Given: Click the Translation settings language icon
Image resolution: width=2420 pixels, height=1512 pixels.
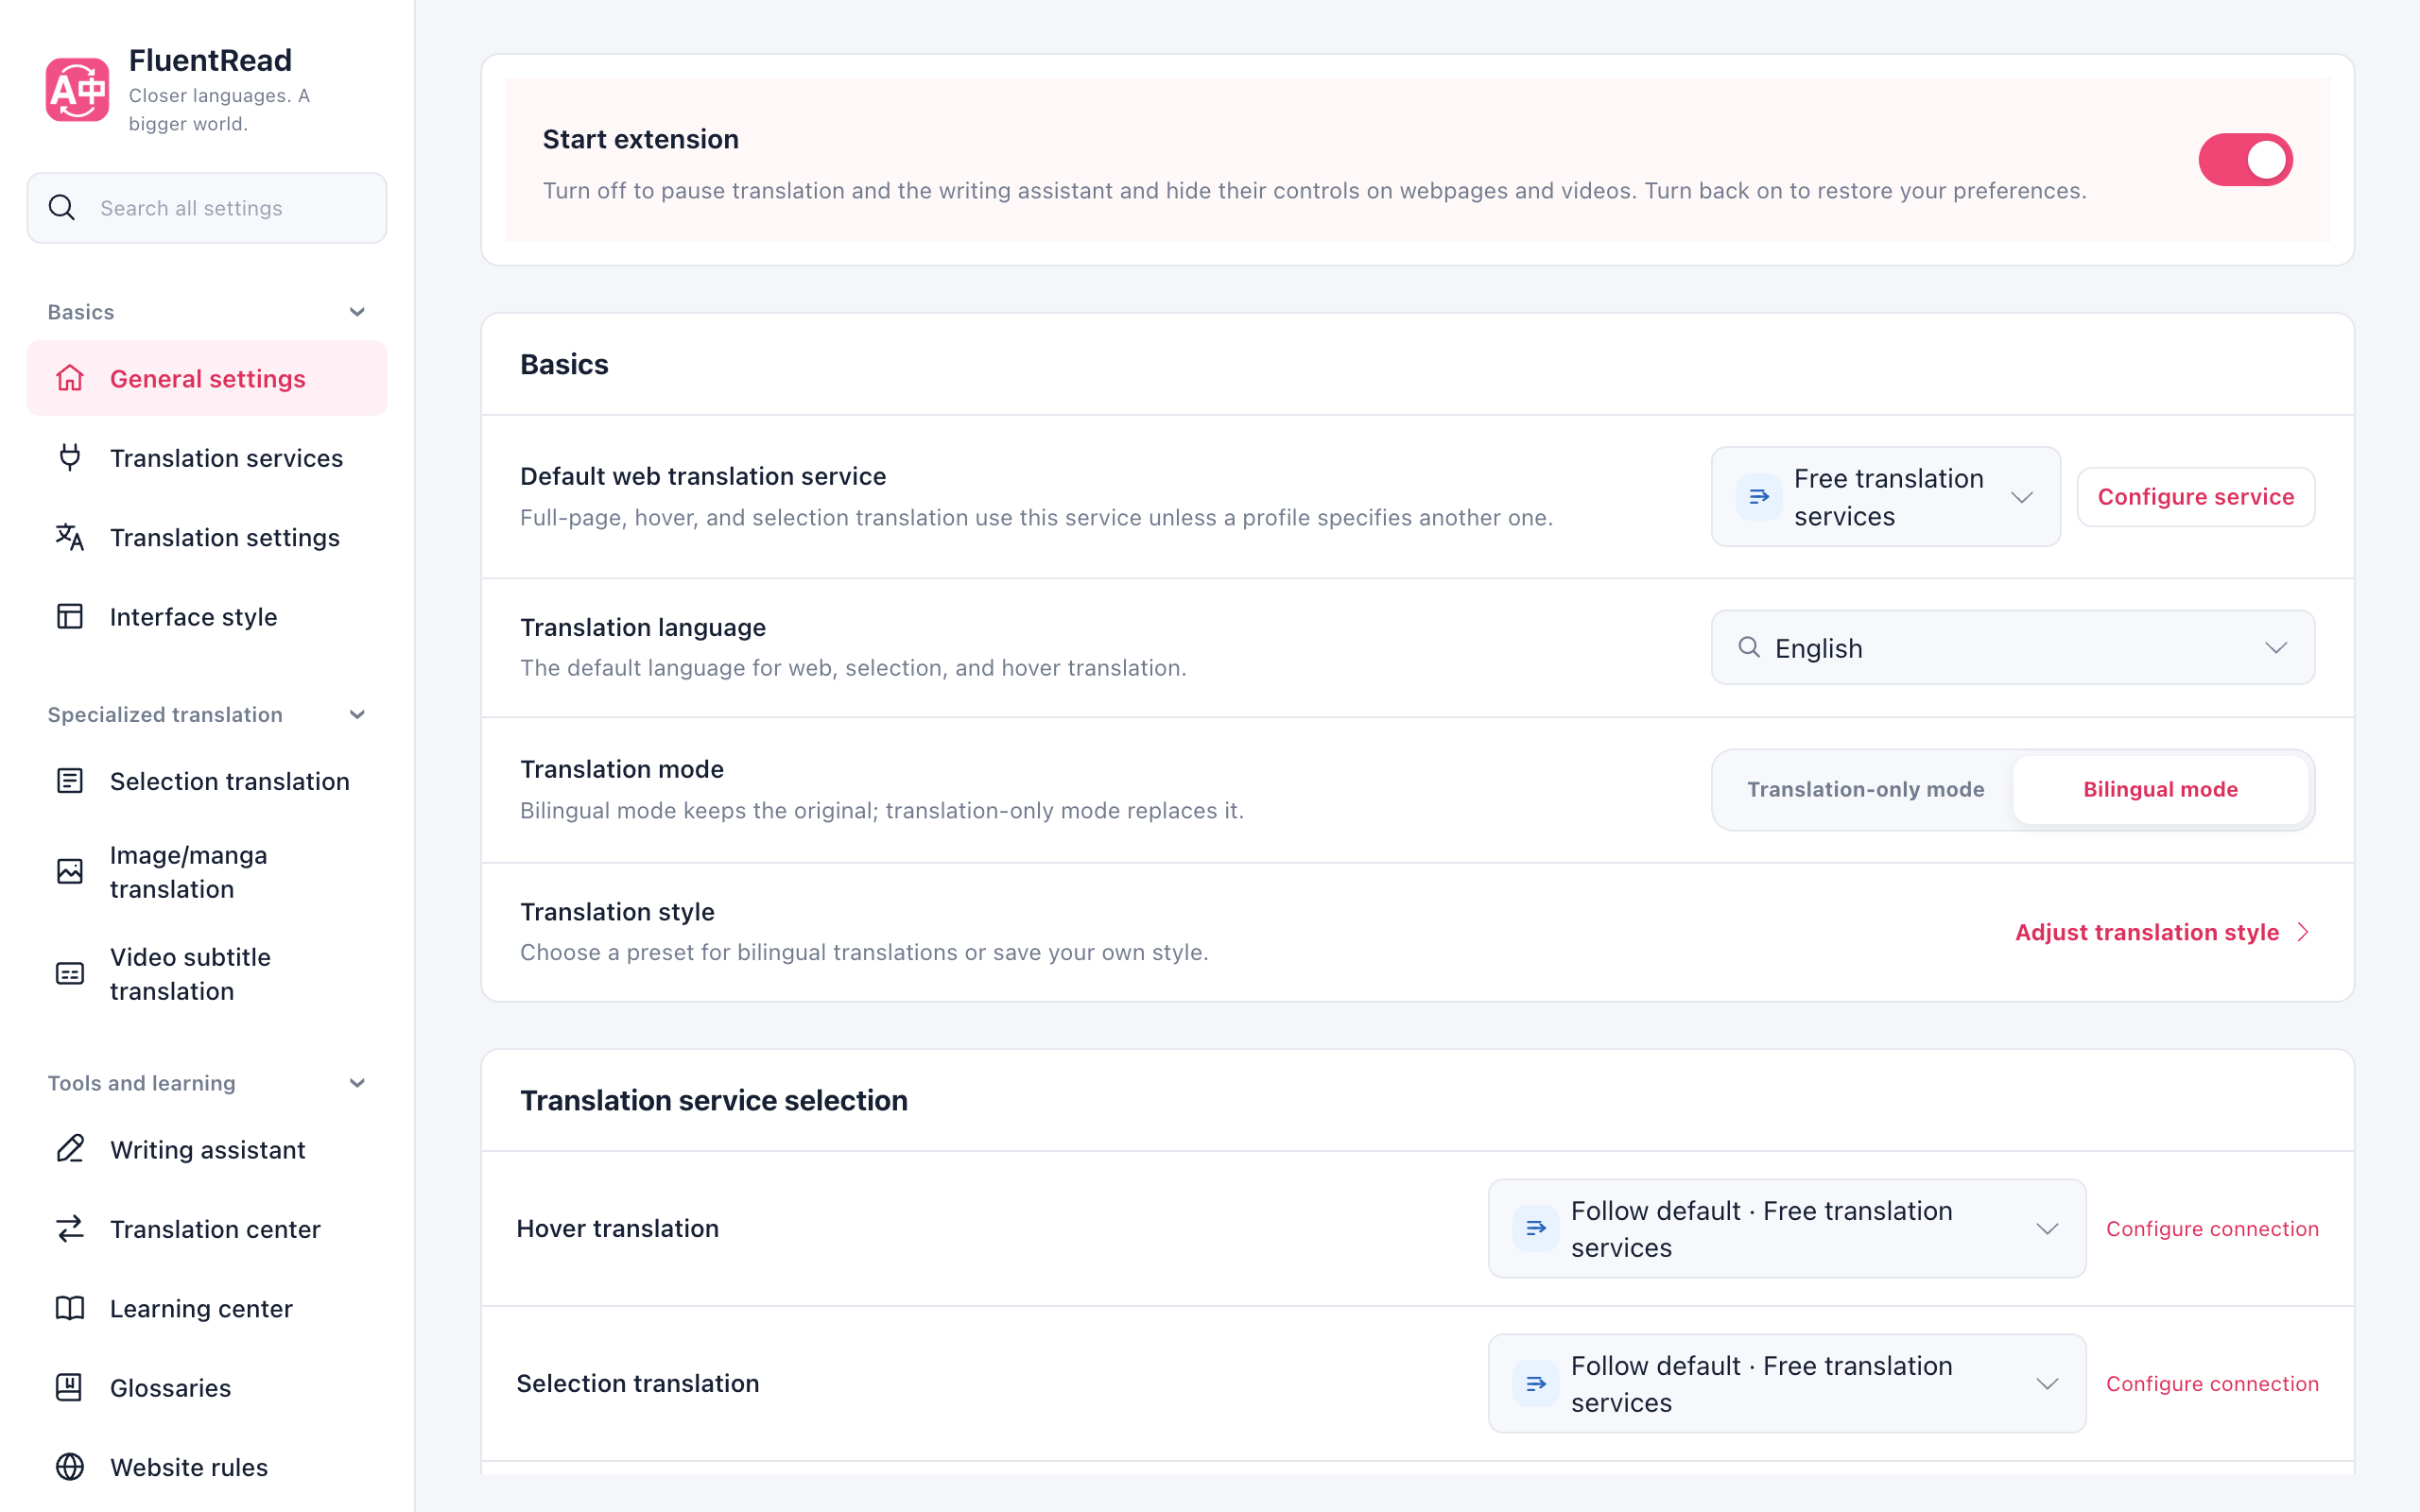Looking at the screenshot, I should coord(70,537).
